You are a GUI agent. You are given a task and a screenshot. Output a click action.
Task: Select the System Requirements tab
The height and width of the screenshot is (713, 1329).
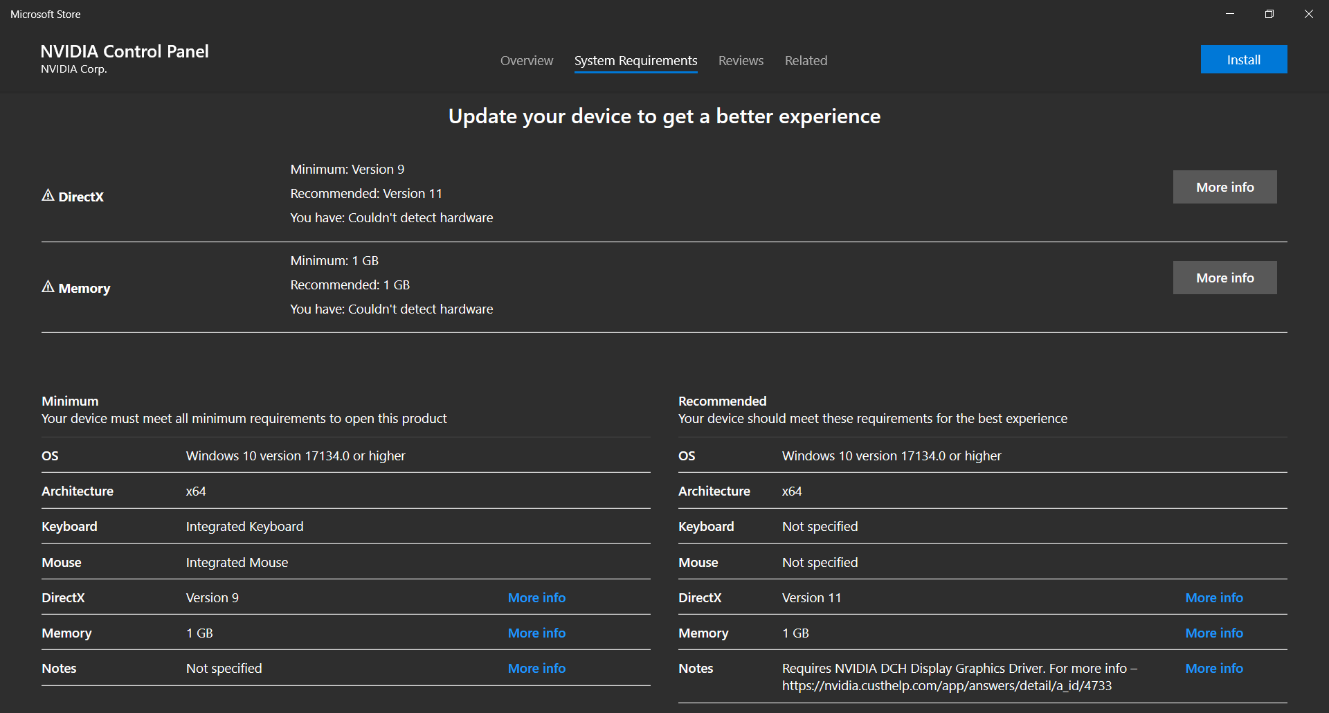[x=635, y=61]
